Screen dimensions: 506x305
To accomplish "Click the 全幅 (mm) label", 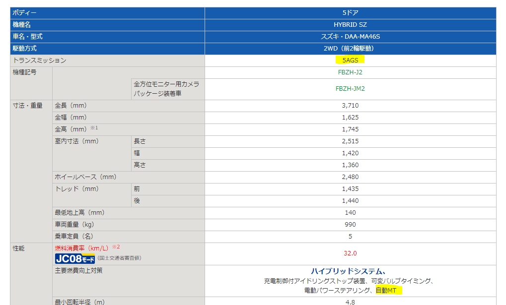I will 71,118.
